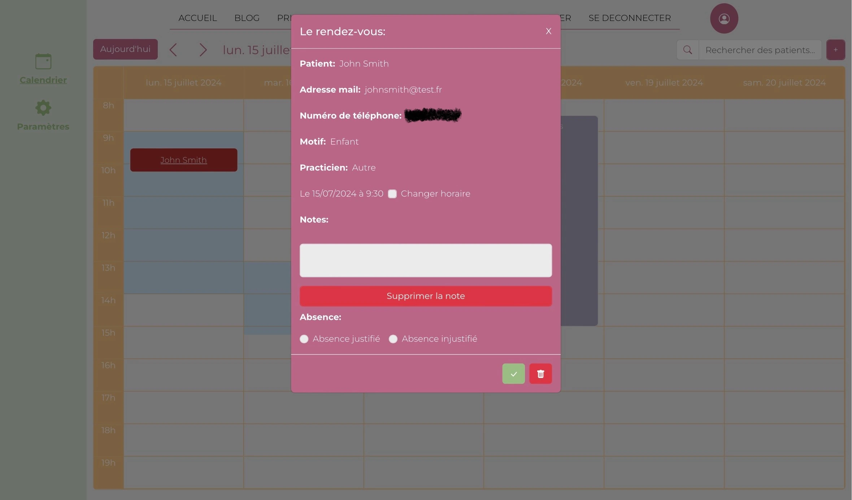Click inside the Notes text area
Viewport: 852px width, 500px height.
(x=425, y=260)
